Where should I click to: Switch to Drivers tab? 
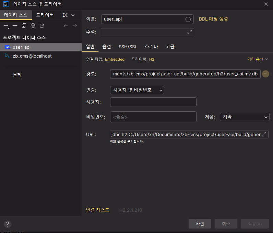point(45,15)
